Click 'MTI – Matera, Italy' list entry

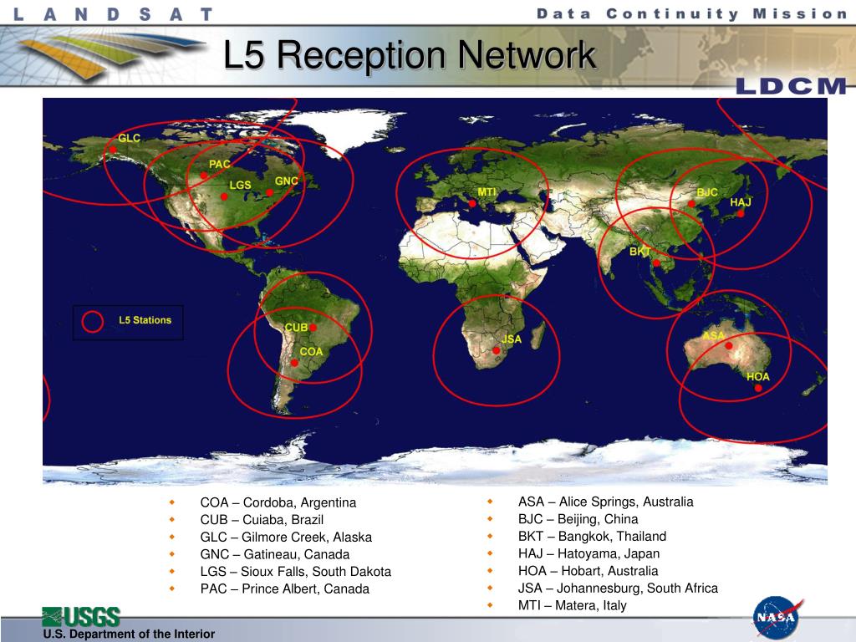(x=572, y=605)
